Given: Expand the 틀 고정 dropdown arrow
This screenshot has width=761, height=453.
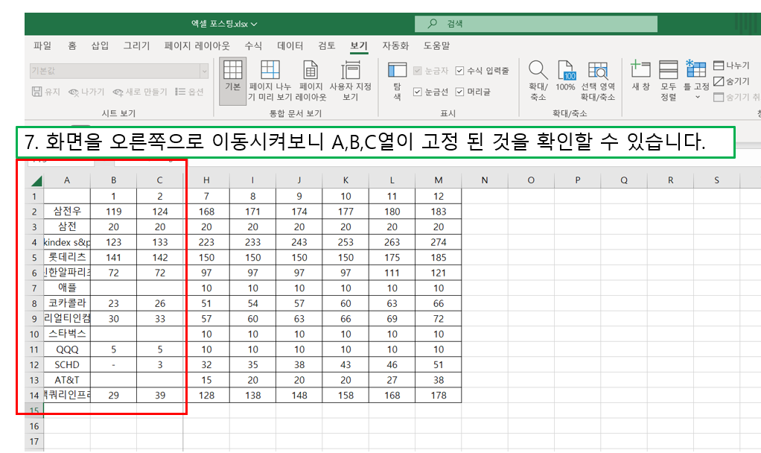Looking at the screenshot, I should (698, 97).
